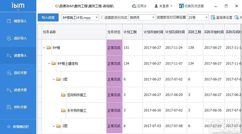Collapse the 1层 tree node
Viewport: 242px width, 134px height.
[x=54, y=79]
